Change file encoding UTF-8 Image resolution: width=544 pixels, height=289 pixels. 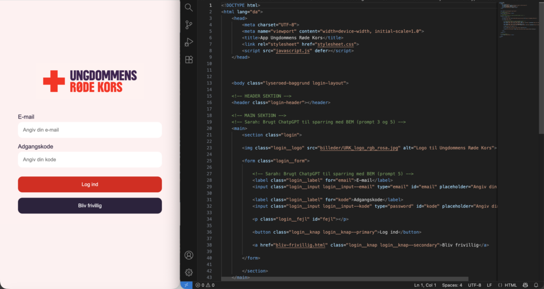pos(474,285)
